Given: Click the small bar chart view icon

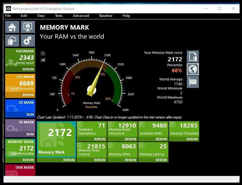Looking at the screenshot, I should 43,60.
